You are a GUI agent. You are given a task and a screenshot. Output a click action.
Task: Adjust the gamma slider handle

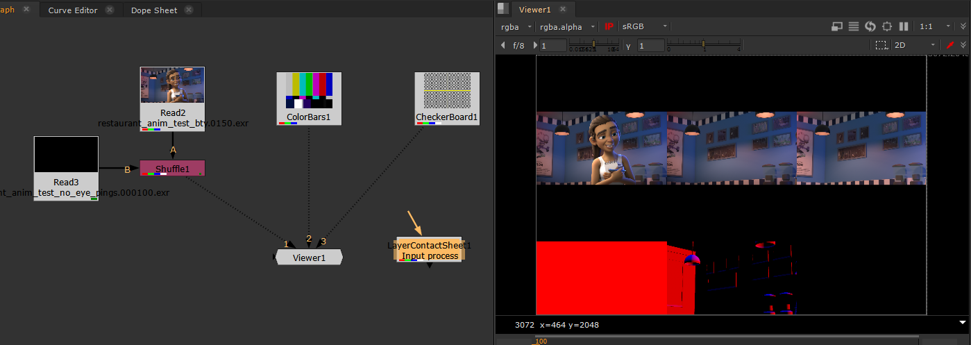pyautogui.click(x=703, y=44)
